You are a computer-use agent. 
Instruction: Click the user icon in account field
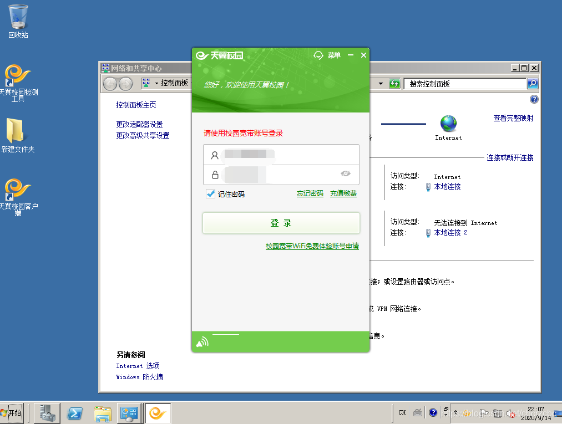coord(215,155)
